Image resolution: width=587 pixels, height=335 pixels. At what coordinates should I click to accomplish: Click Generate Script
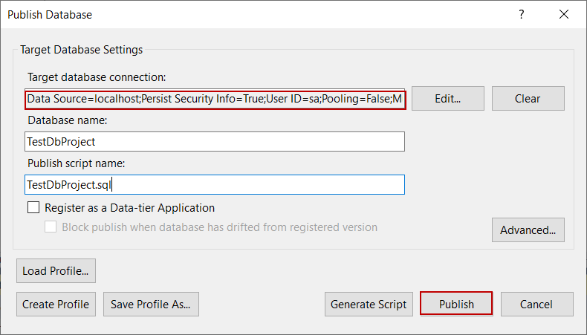coord(369,304)
